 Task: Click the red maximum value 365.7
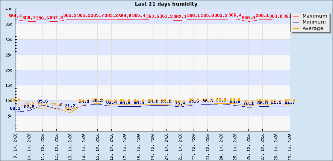pos(98,16)
